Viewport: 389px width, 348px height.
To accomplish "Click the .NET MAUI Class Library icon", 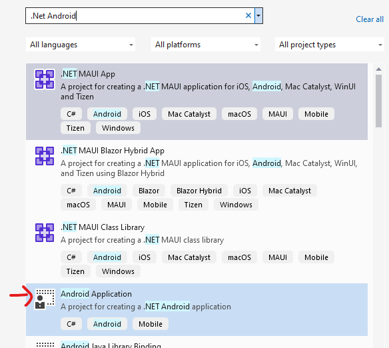I will click(45, 233).
